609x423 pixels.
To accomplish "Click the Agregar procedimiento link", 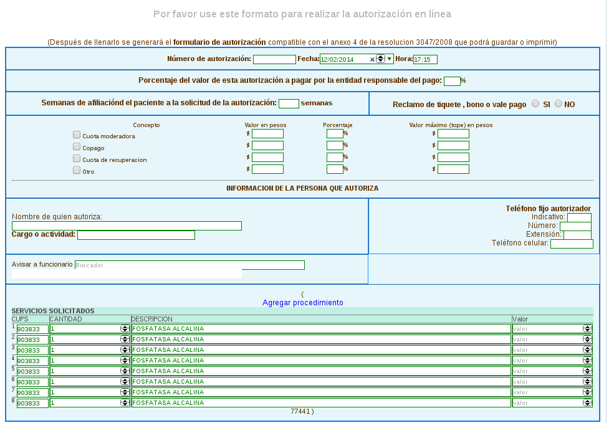I will point(302,303).
